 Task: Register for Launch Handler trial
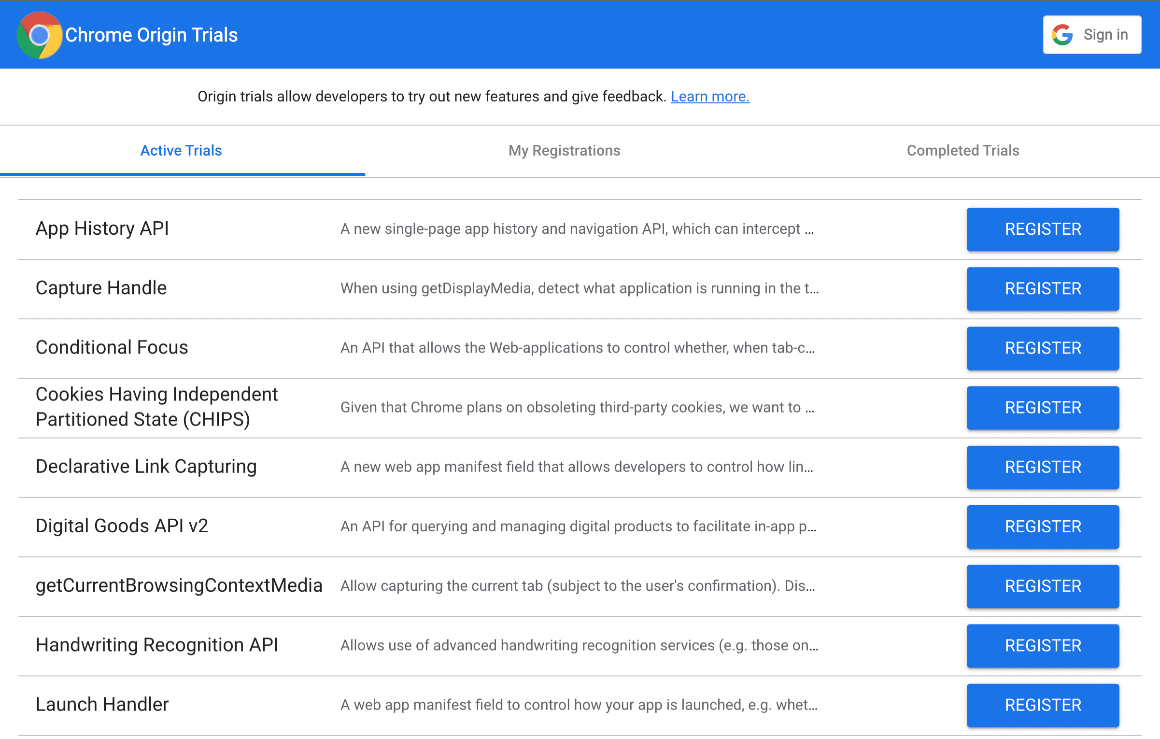coord(1043,704)
